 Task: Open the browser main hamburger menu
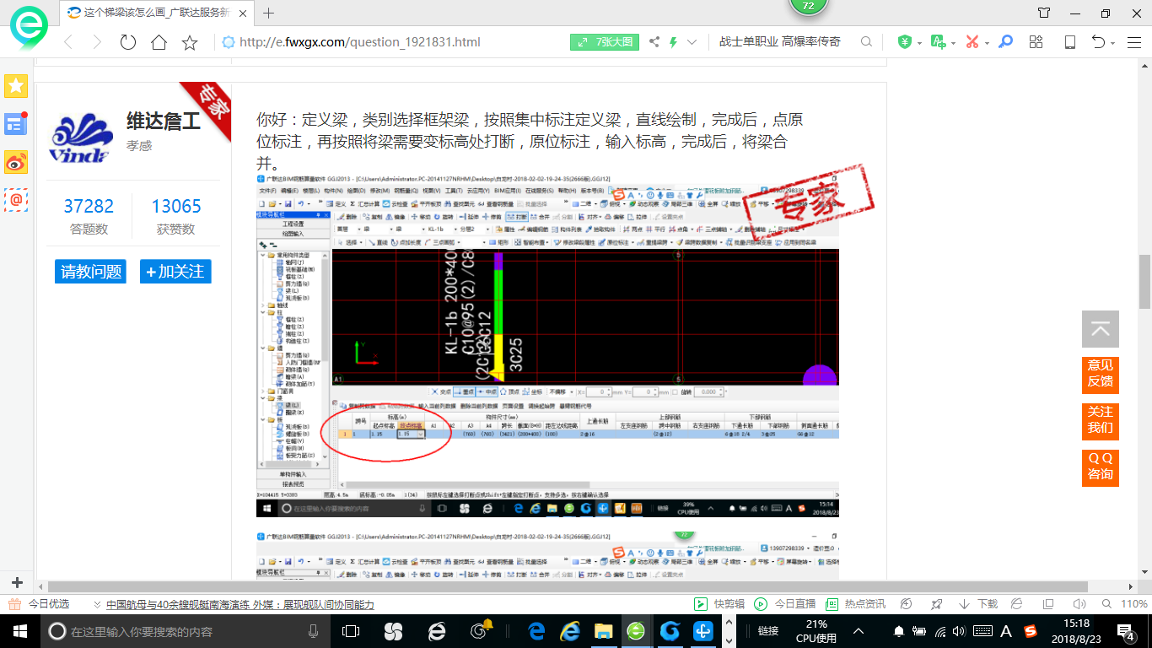1133,41
